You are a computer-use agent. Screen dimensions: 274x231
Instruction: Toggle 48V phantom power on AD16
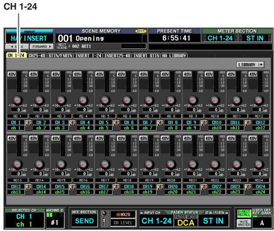click(77, 138)
